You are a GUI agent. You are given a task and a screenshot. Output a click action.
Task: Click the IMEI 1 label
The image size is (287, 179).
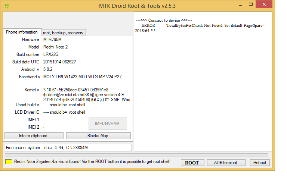[x=34, y=120]
